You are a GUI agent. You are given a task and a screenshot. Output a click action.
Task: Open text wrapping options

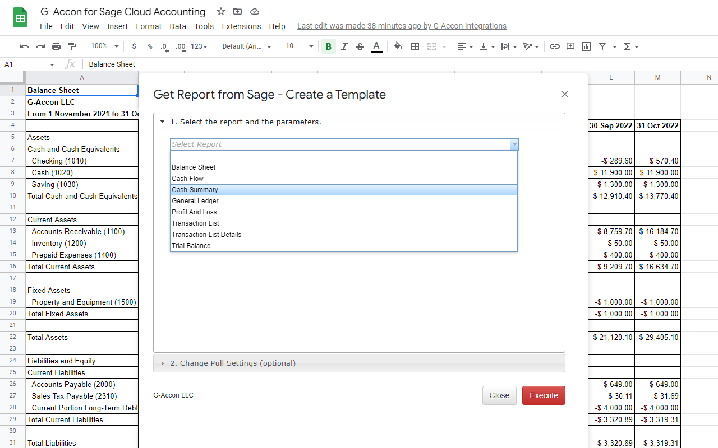pos(508,46)
